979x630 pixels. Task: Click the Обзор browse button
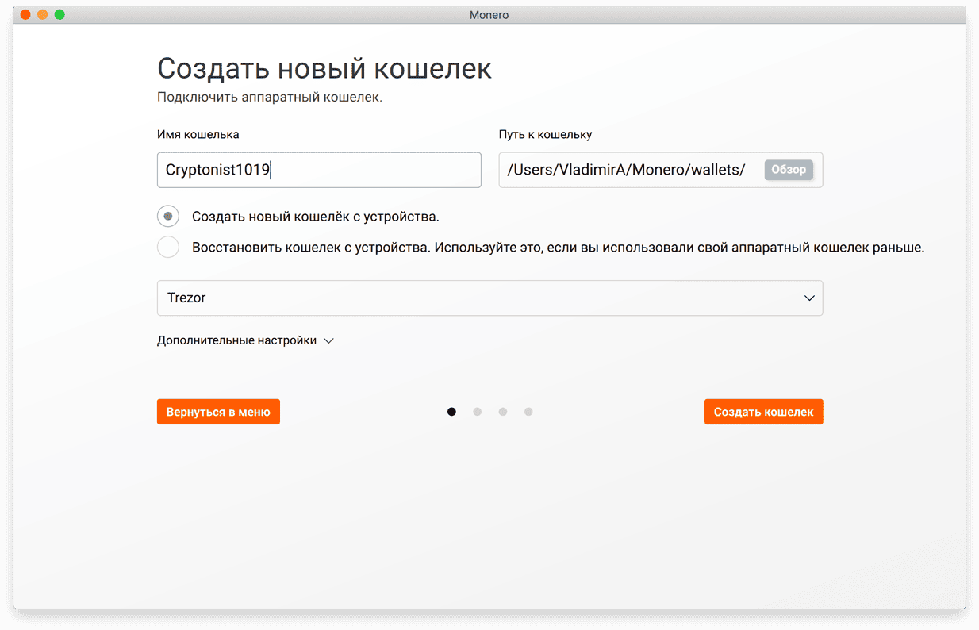pos(789,170)
